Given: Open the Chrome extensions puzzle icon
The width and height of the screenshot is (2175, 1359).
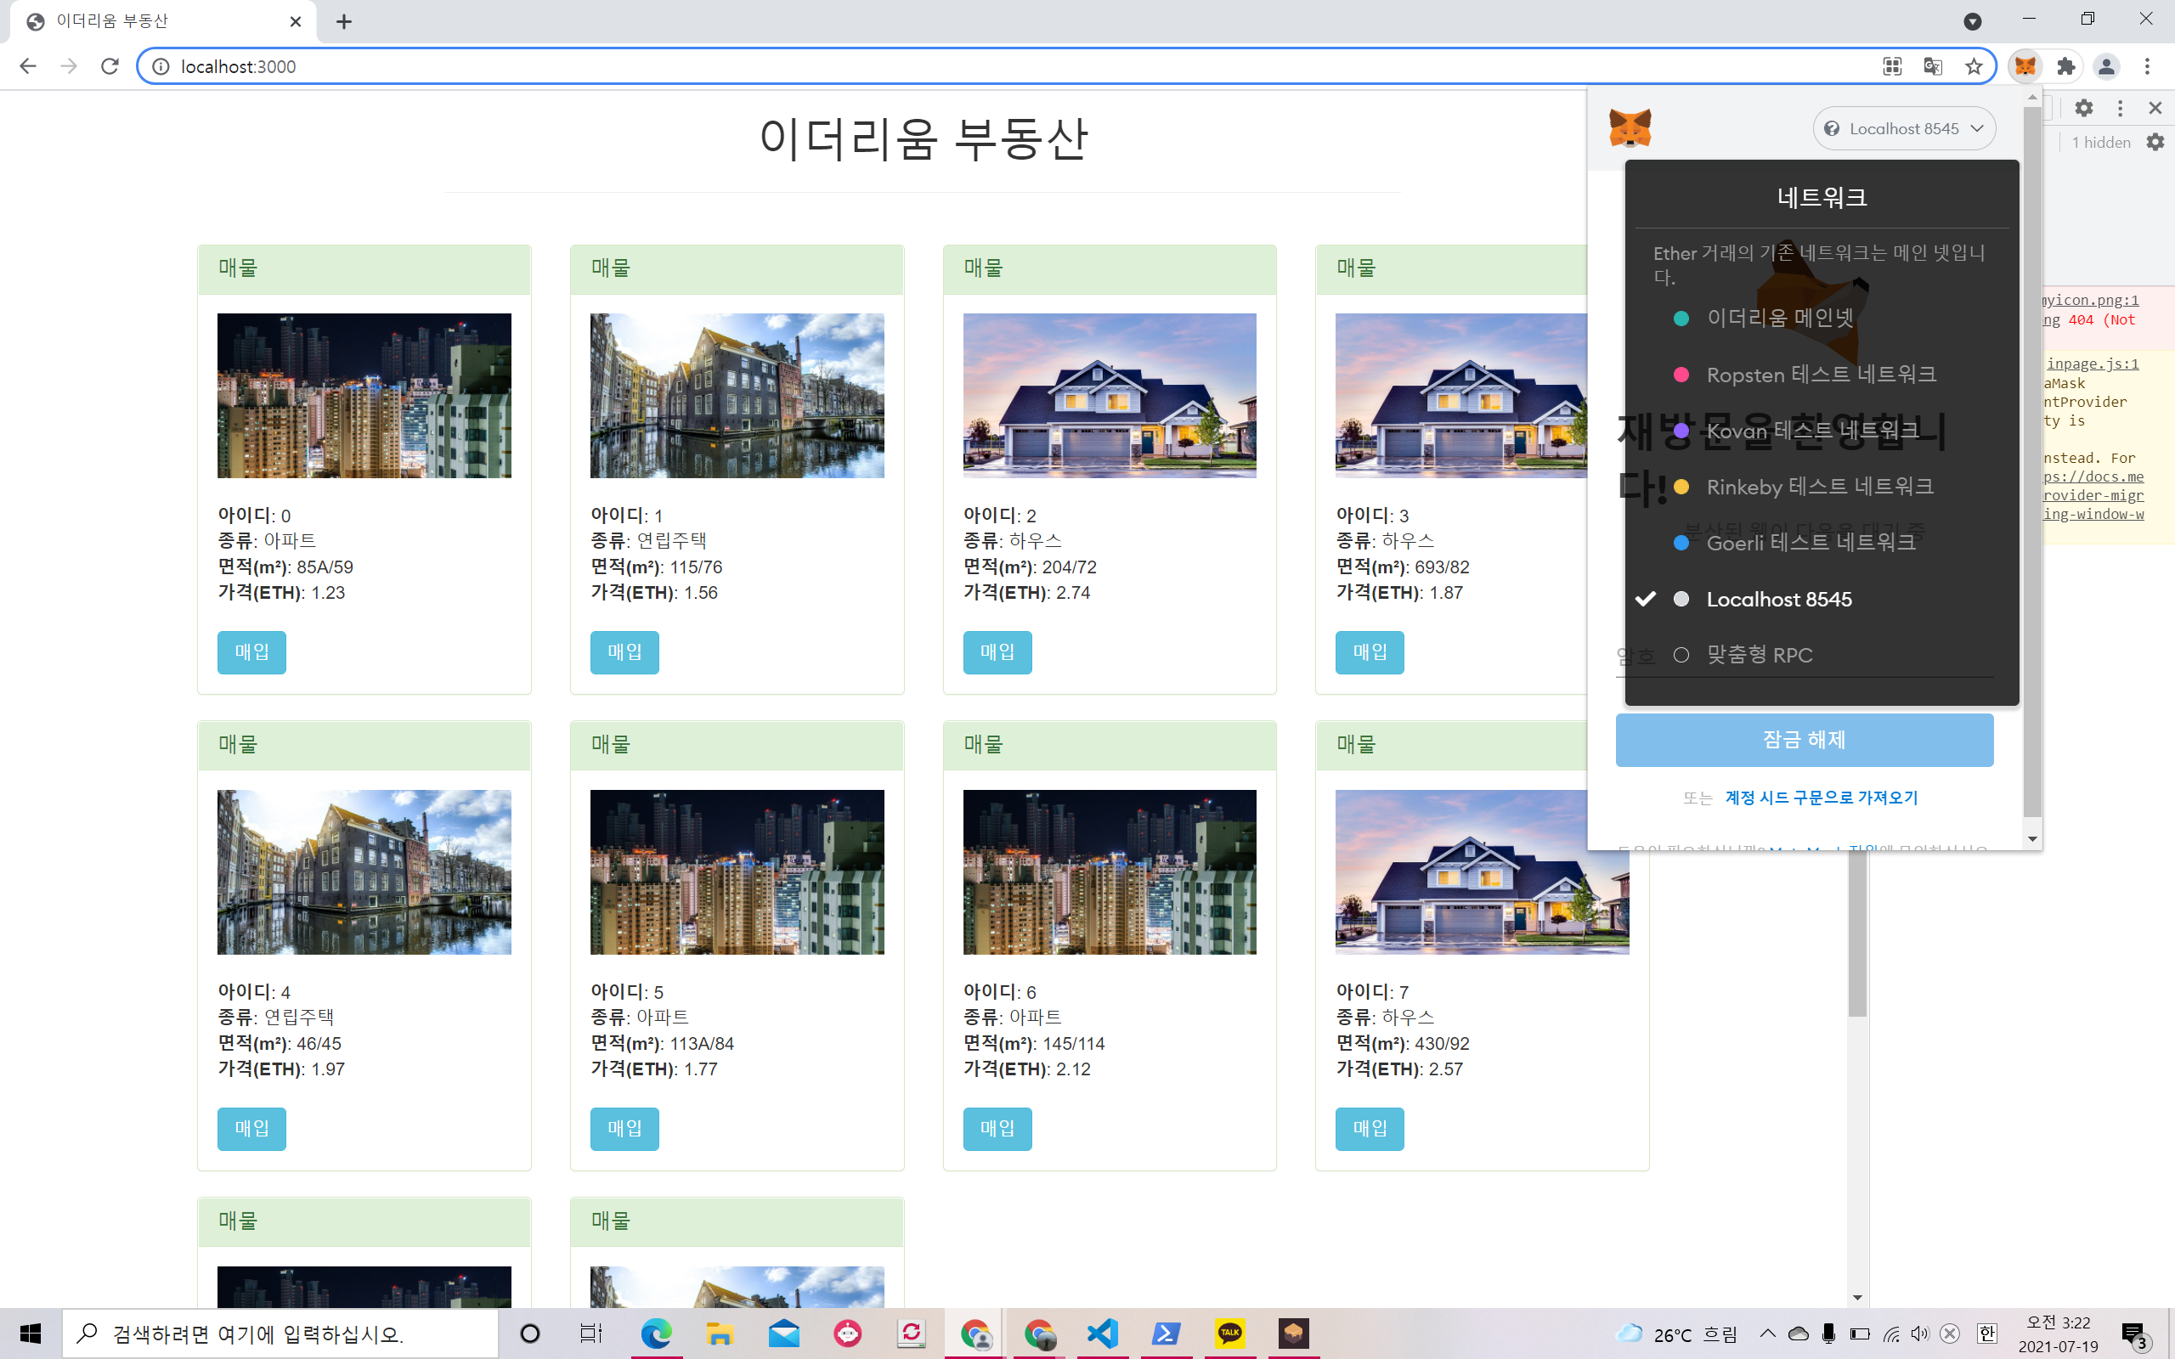Looking at the screenshot, I should click(x=2066, y=66).
